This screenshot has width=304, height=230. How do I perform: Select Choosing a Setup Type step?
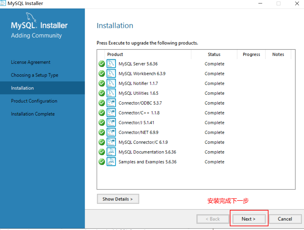coord(35,75)
